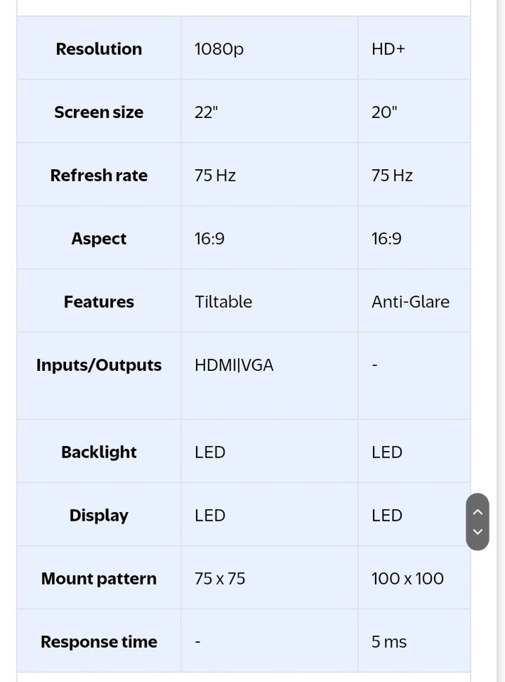Click the Backlight row label

tap(99, 453)
